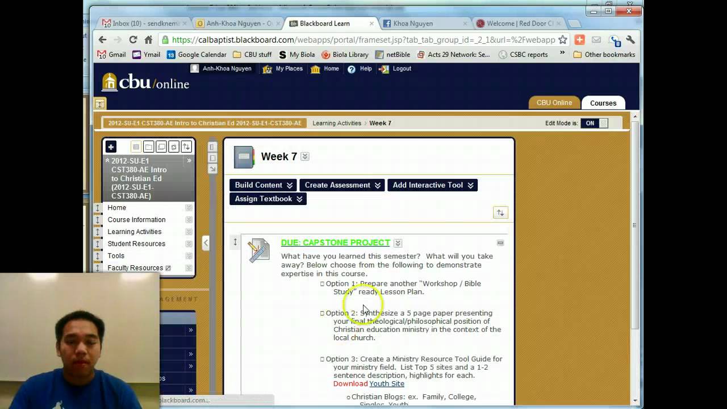Open Week 7 title options chevron

click(x=305, y=157)
